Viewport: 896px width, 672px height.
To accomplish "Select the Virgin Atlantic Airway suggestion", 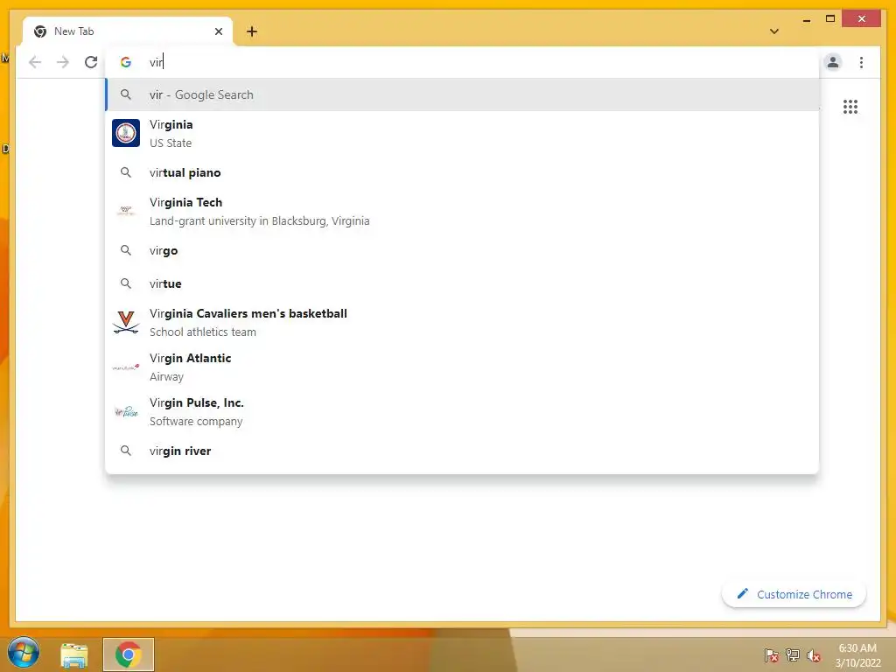I will pos(462,367).
